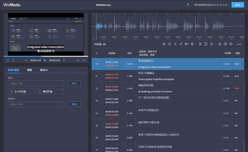Click the trash delete icon in toolbar

click(192, 44)
